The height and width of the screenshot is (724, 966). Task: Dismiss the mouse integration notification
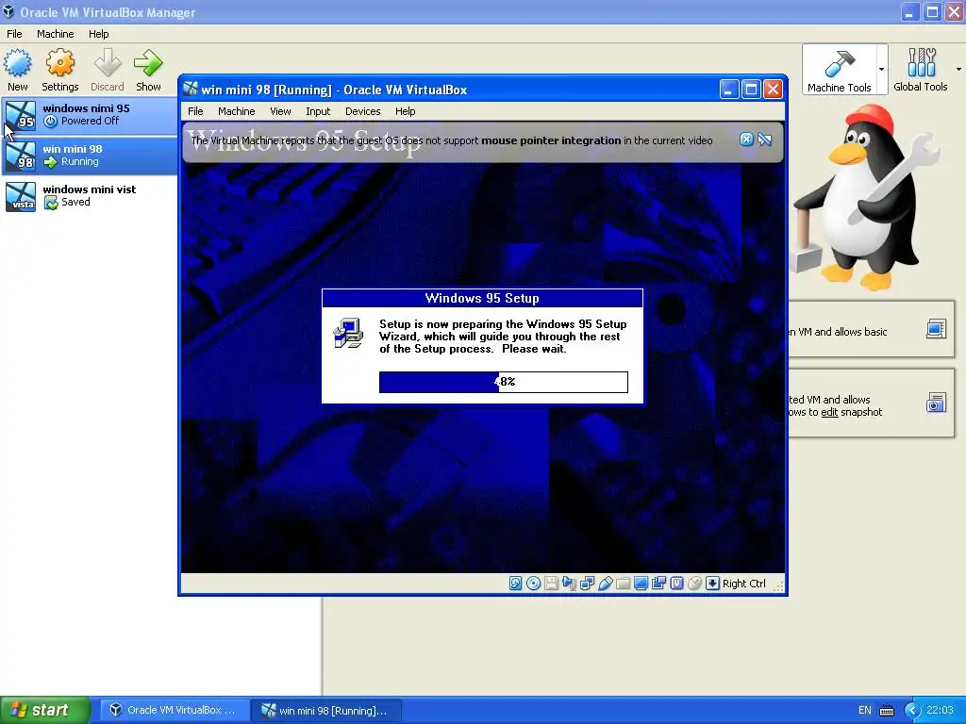(x=746, y=140)
